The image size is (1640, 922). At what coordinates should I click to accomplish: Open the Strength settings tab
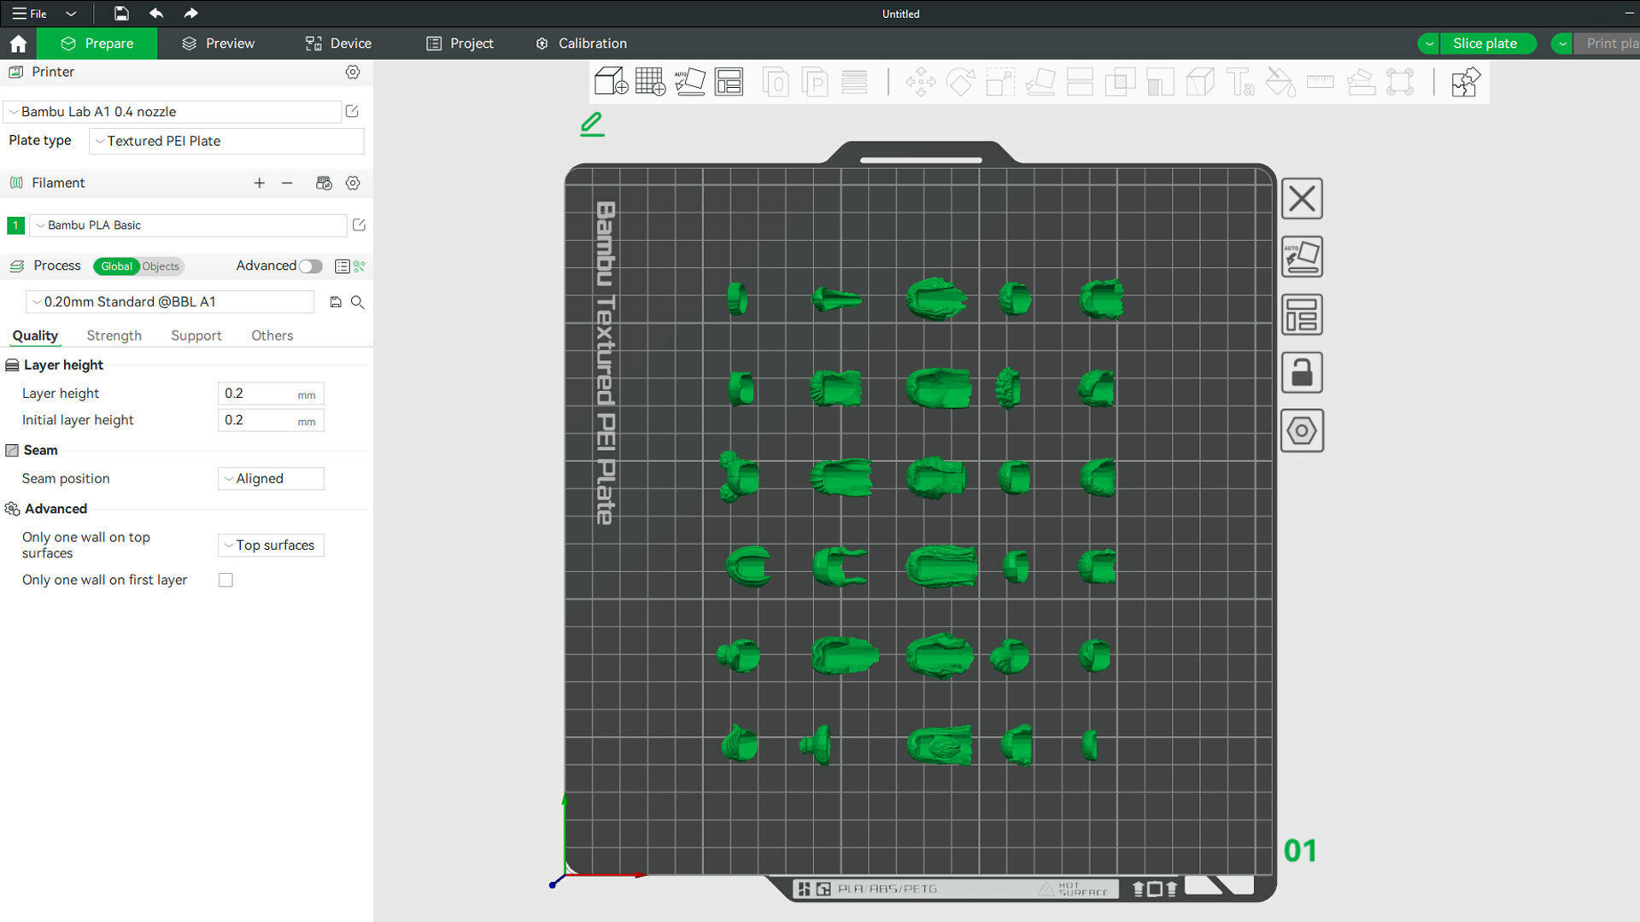click(x=114, y=336)
